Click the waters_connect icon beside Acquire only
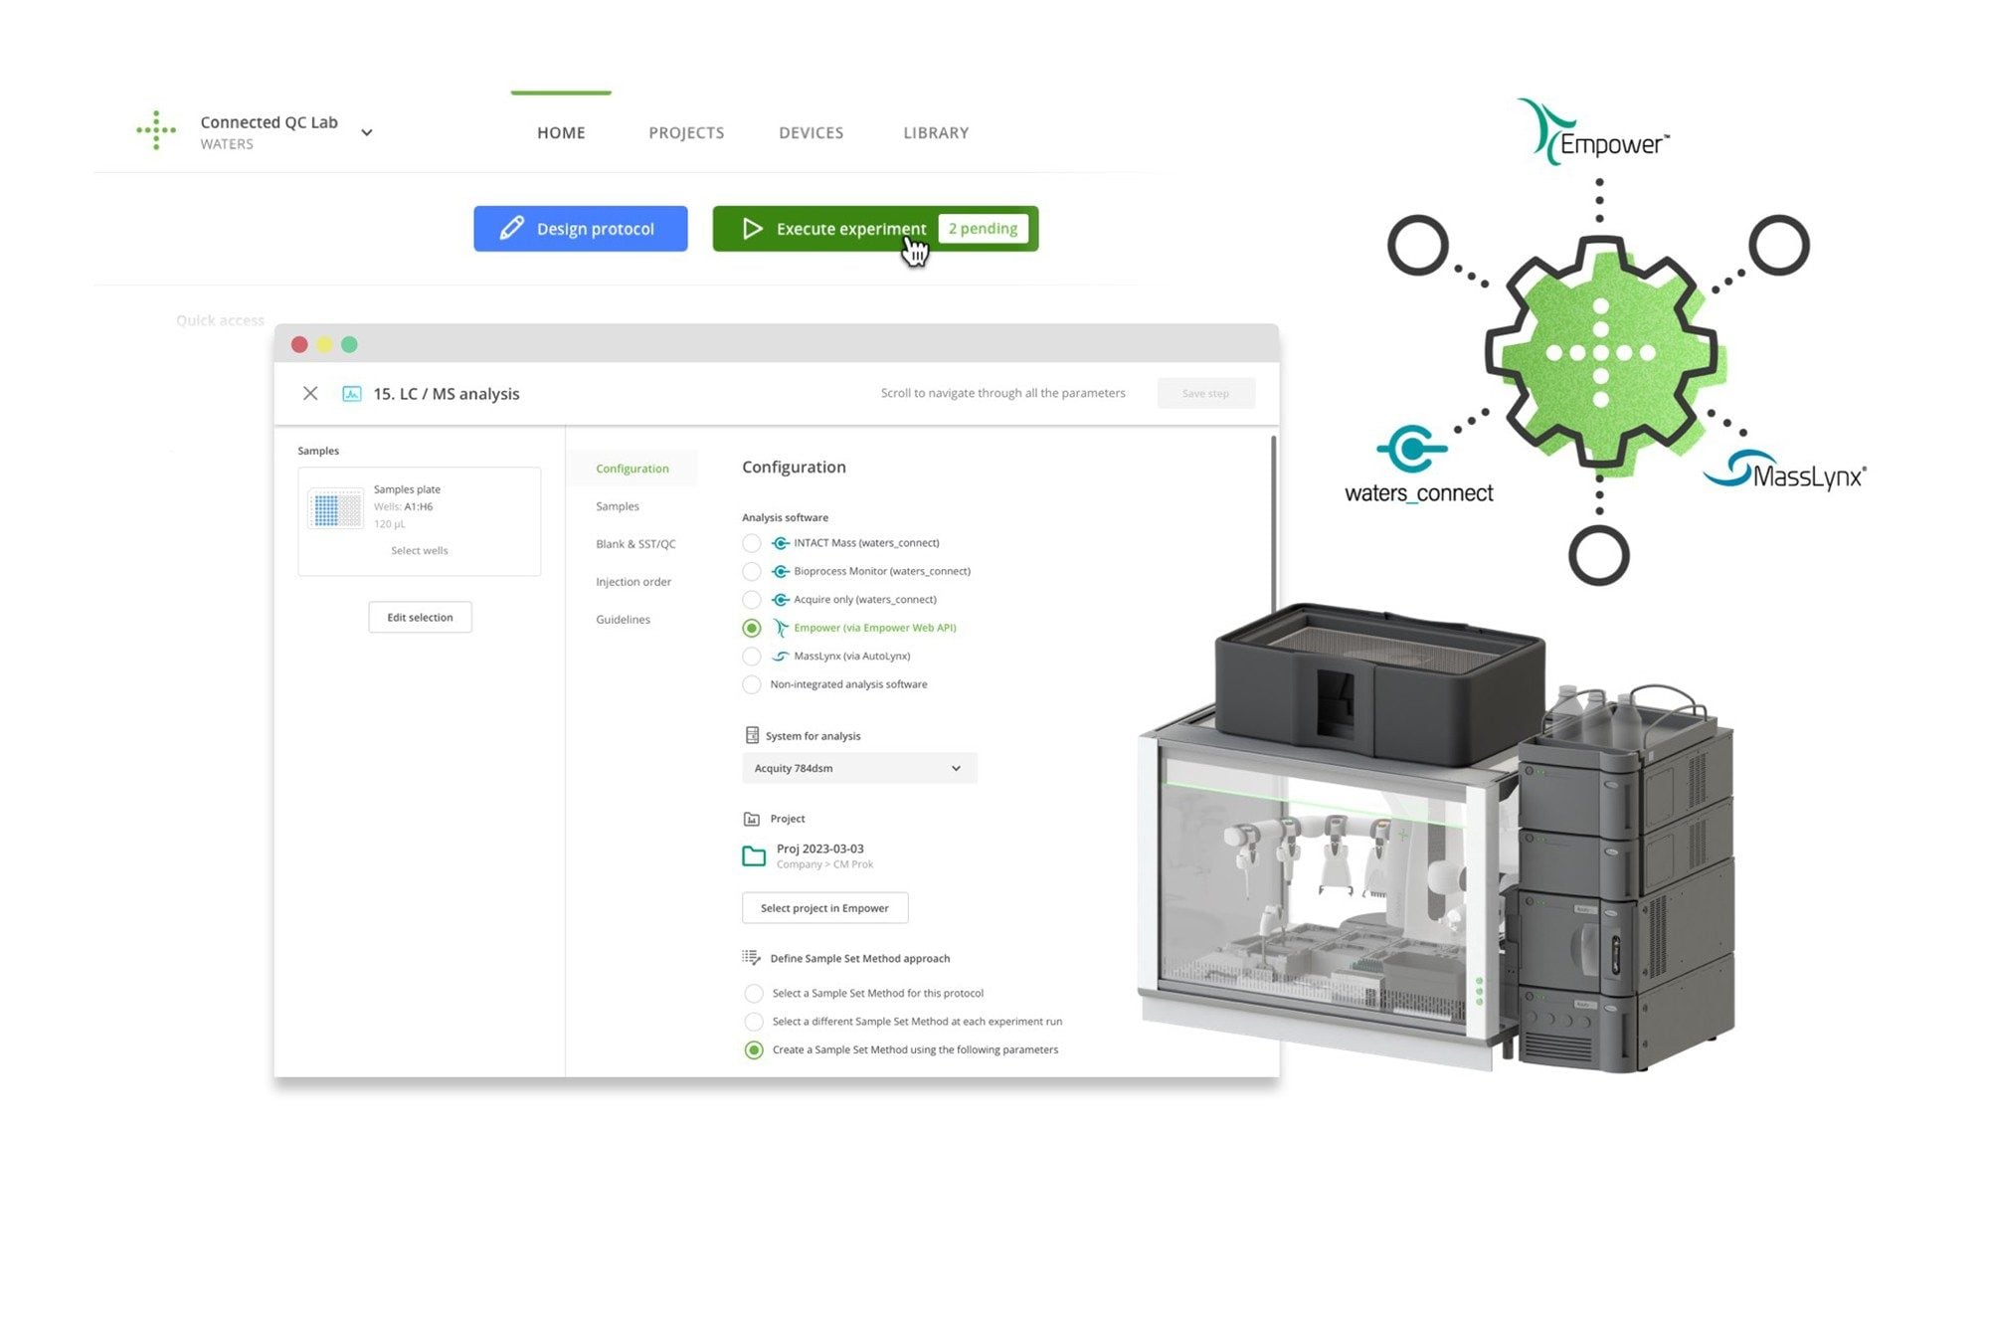 click(781, 600)
